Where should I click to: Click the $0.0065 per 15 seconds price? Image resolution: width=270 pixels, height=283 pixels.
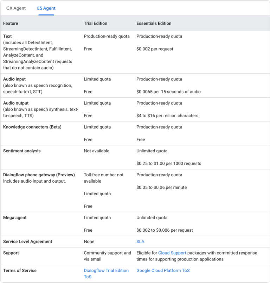click(168, 92)
